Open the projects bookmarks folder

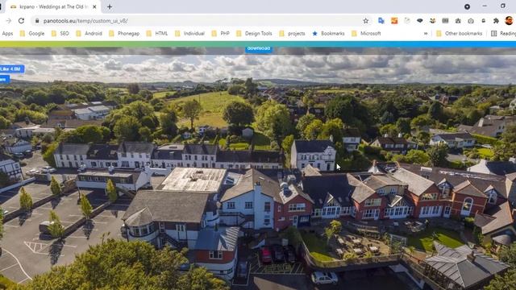pyautogui.click(x=292, y=33)
